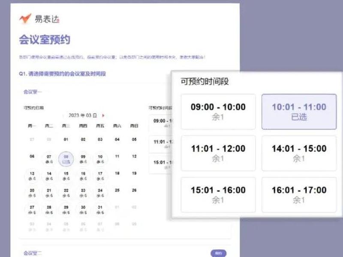Select March 09 on the calendar
343x257 pixels.
click(x=83, y=159)
